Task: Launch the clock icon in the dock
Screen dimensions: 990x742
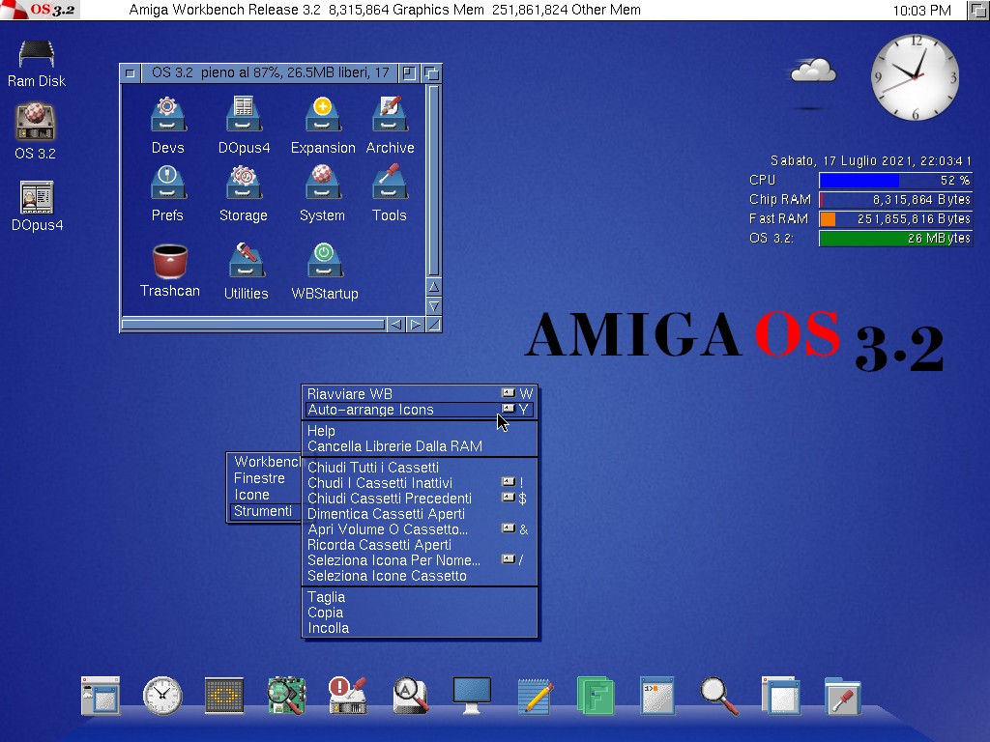Action: pos(161,695)
